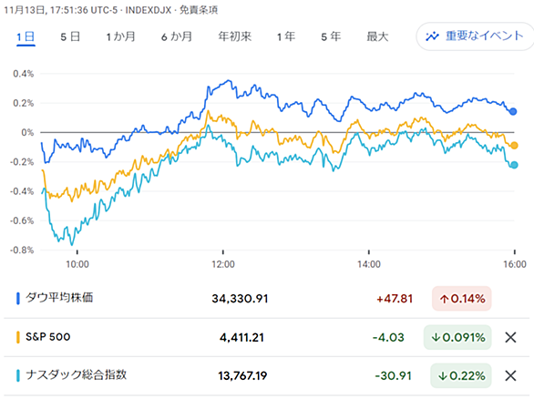Click the ↓0.091% change badge
534x399 pixels.
[x=457, y=337]
